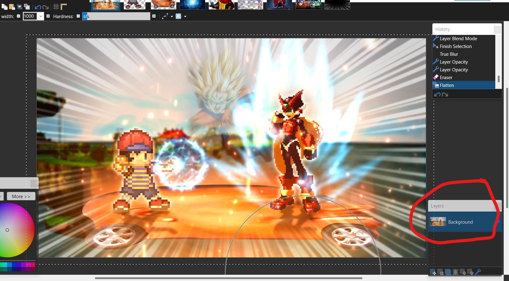The width and height of the screenshot is (509, 281).
Task: Click the Copy icon in the top toolbar
Action: click(x=4, y=7)
